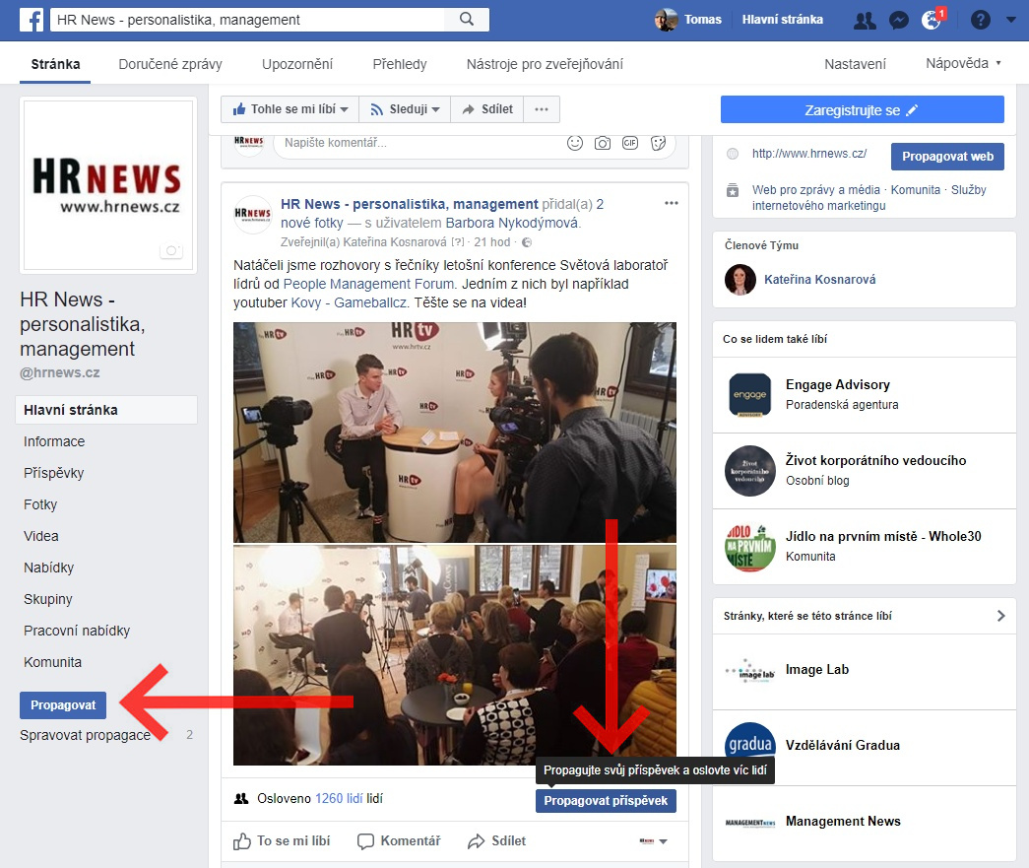This screenshot has width=1029, height=868.
Task: Add a GIF to the comment
Action: point(630,143)
